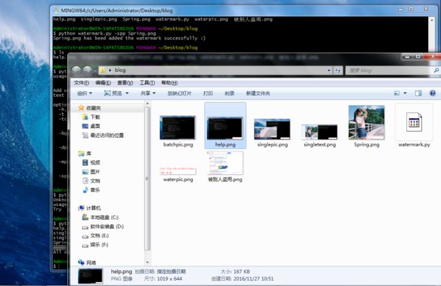
Task: Open 文档 (E:) drive in sidebar
Action: pyautogui.click(x=99, y=236)
